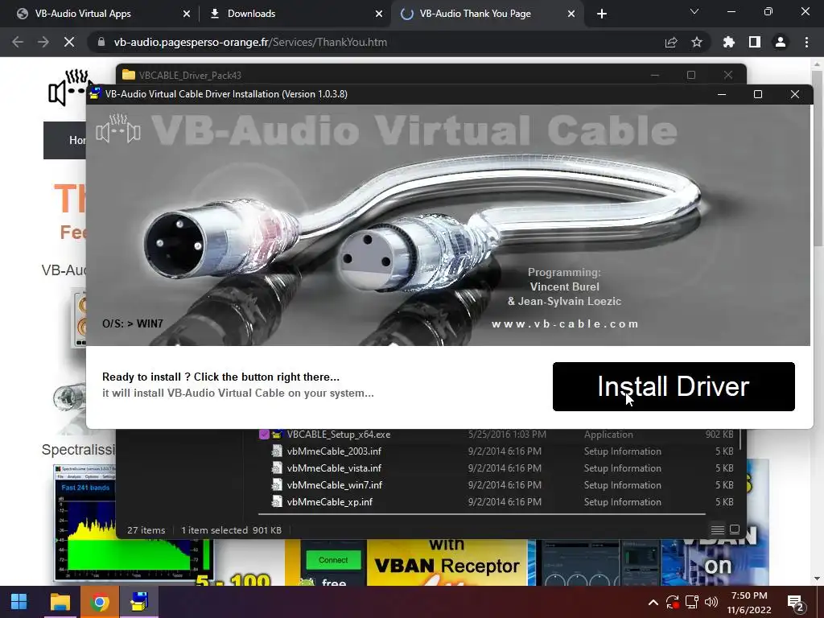824x618 pixels.
Task: Select the VB-Audio Thank You Page tab
Action: pos(475,14)
